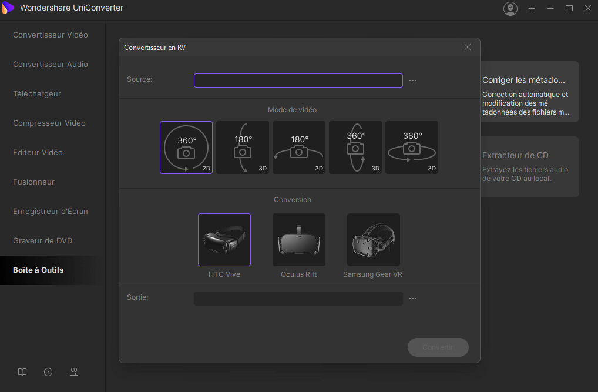Close the Convertisseur en RV dialog

pyautogui.click(x=468, y=48)
